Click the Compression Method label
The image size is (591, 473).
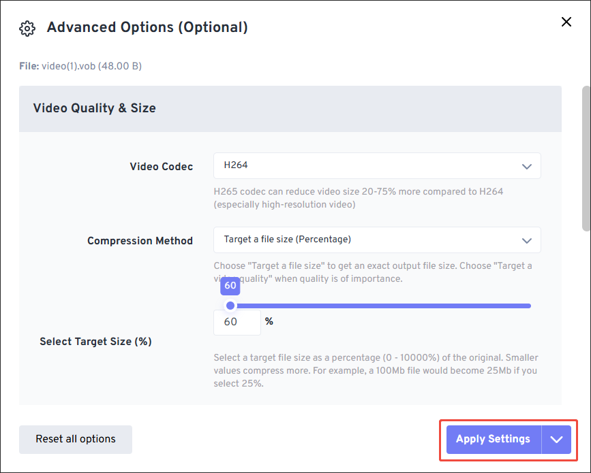[x=140, y=240]
